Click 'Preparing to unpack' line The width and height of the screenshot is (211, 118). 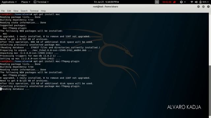coord(46,50)
